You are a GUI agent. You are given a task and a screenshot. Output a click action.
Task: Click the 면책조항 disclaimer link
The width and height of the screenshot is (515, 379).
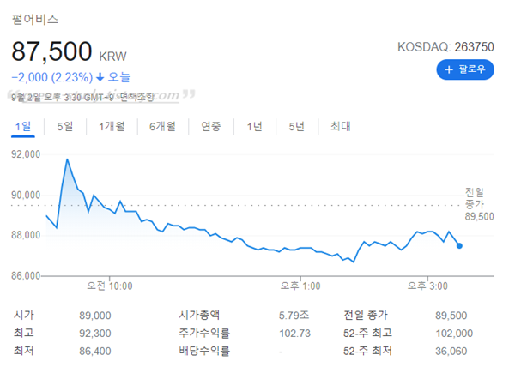tap(136, 97)
